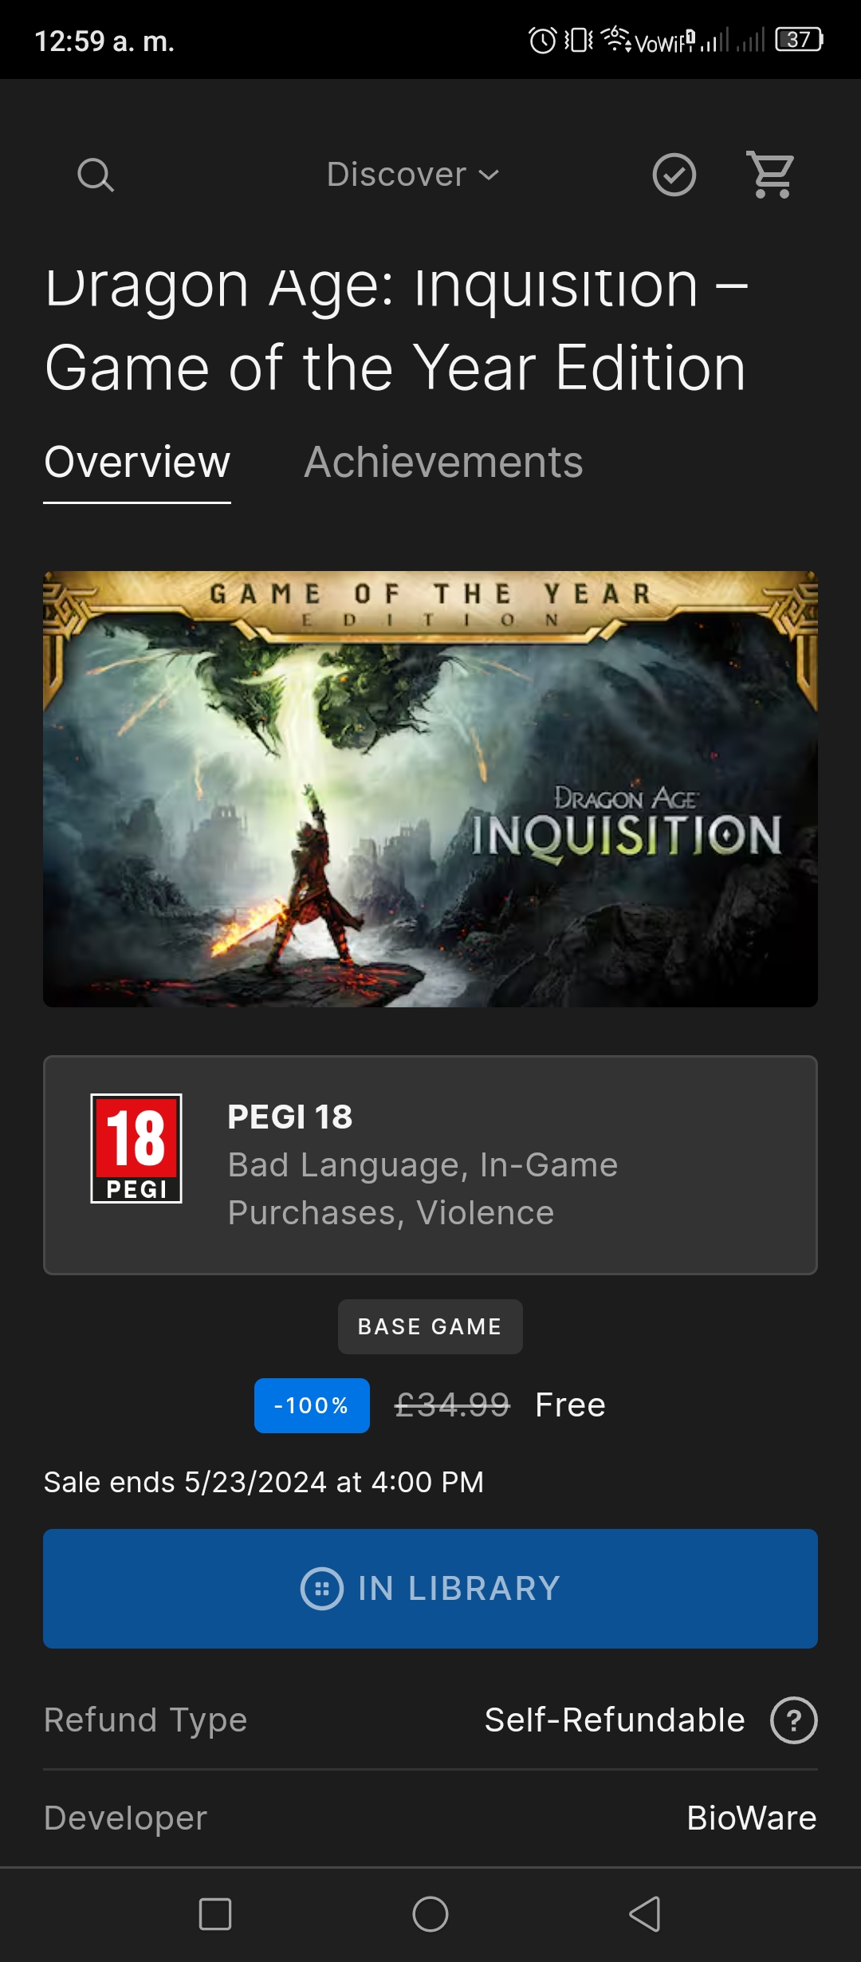Open the Dragon Age Inquisition cover image
Screen dimensions: 861x1962
pos(431,789)
